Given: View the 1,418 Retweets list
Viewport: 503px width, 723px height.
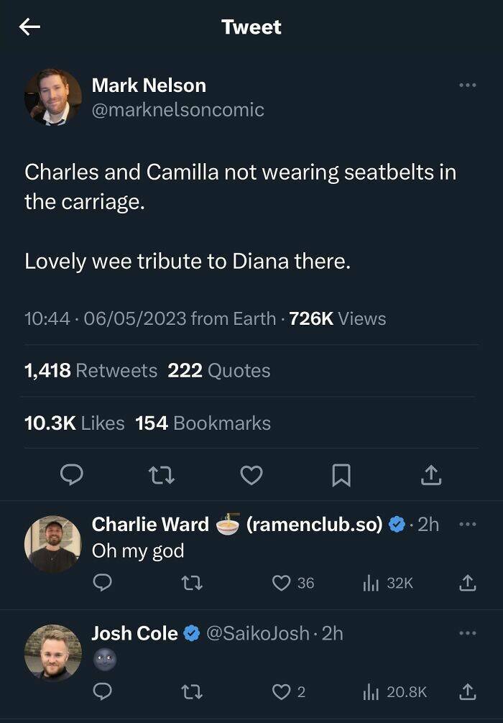Looking at the screenshot, I should [x=90, y=370].
